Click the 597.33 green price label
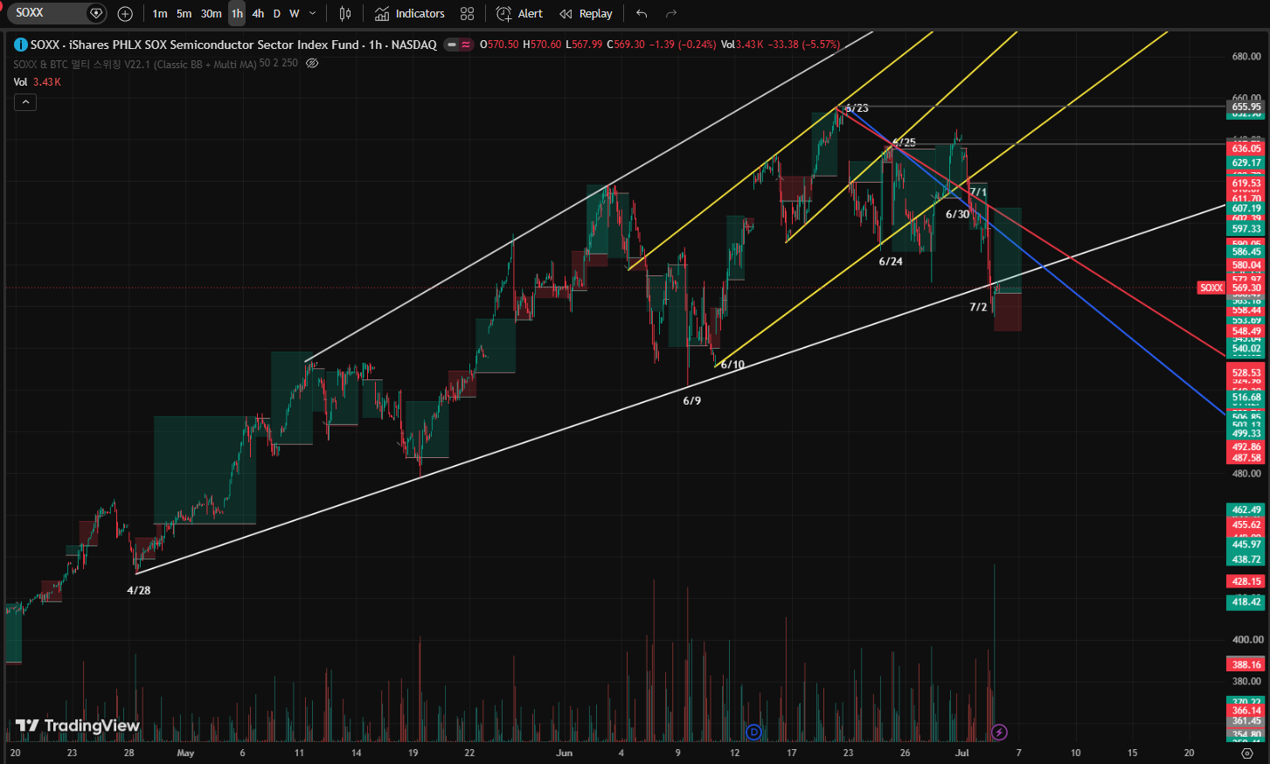This screenshot has height=764, width=1270. (x=1246, y=229)
